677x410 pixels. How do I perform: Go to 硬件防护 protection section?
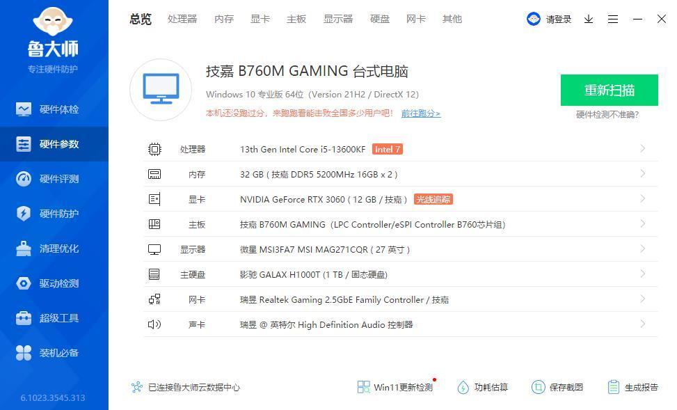click(x=54, y=214)
